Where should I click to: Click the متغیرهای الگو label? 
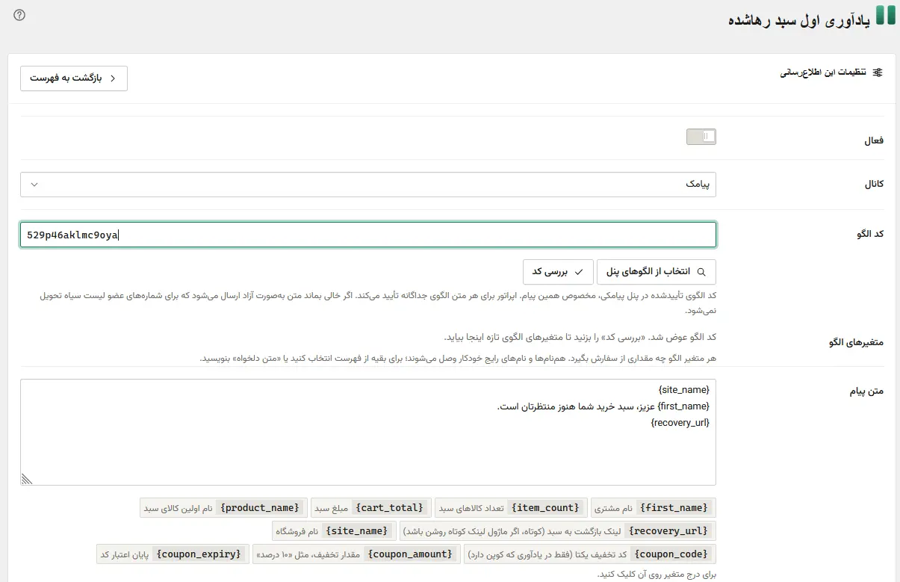tap(856, 342)
